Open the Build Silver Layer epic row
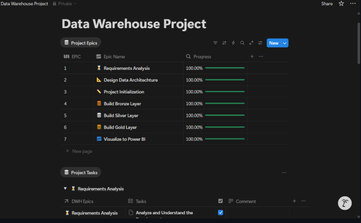 click(x=121, y=115)
